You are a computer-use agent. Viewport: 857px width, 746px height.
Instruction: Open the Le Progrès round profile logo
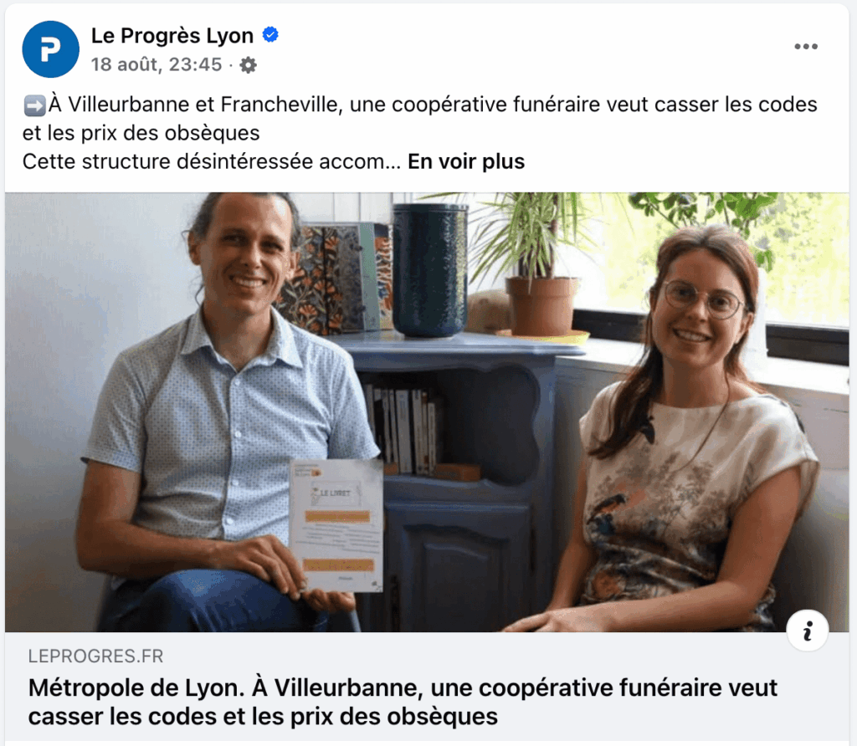coord(50,49)
